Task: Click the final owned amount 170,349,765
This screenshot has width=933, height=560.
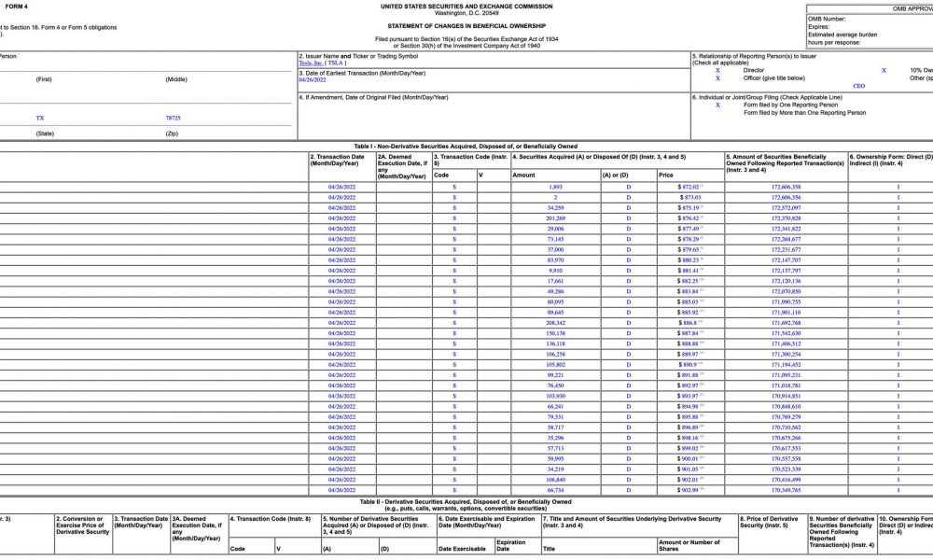Action: pos(786,490)
